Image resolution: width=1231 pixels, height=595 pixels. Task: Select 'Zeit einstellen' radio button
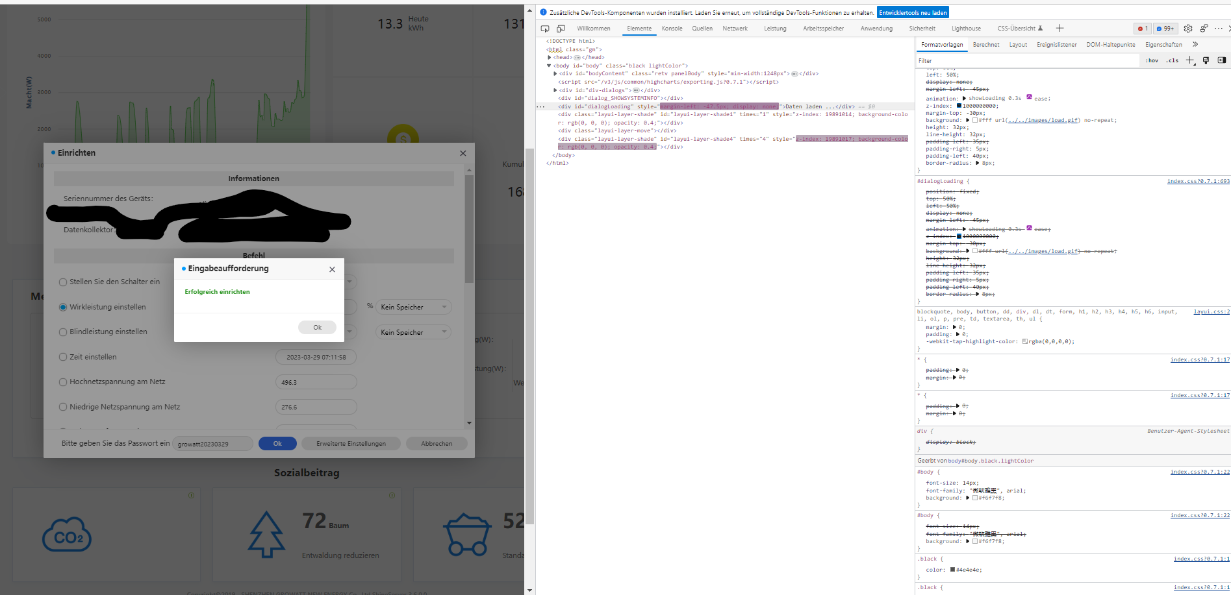pos(63,357)
